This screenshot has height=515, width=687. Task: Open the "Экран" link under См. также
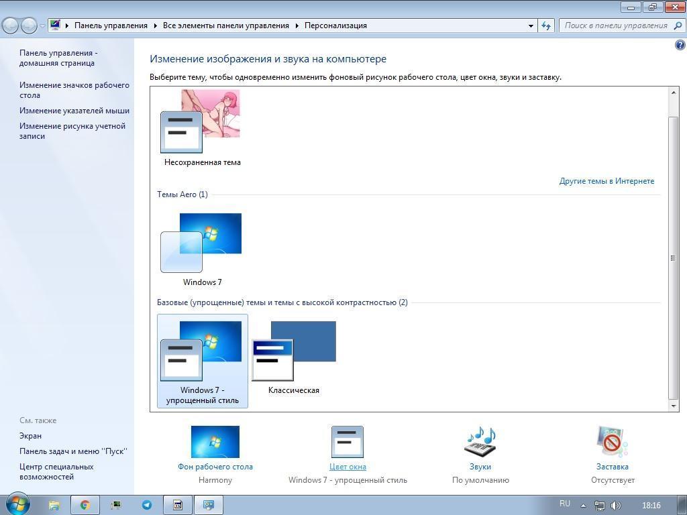click(30, 436)
